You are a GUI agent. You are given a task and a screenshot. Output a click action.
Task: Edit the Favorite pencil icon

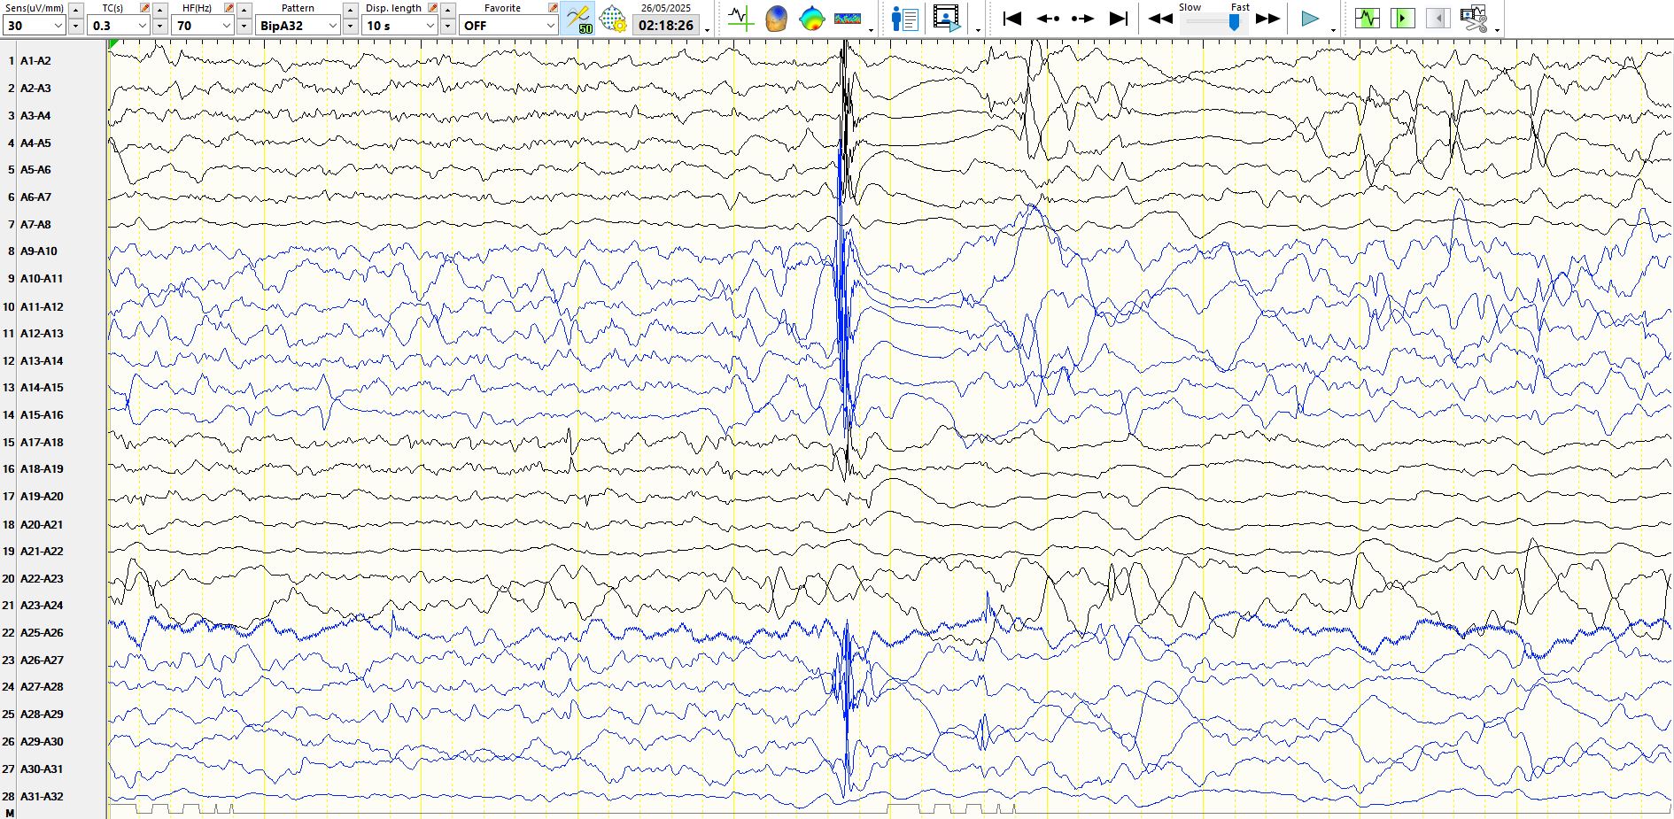click(x=553, y=8)
